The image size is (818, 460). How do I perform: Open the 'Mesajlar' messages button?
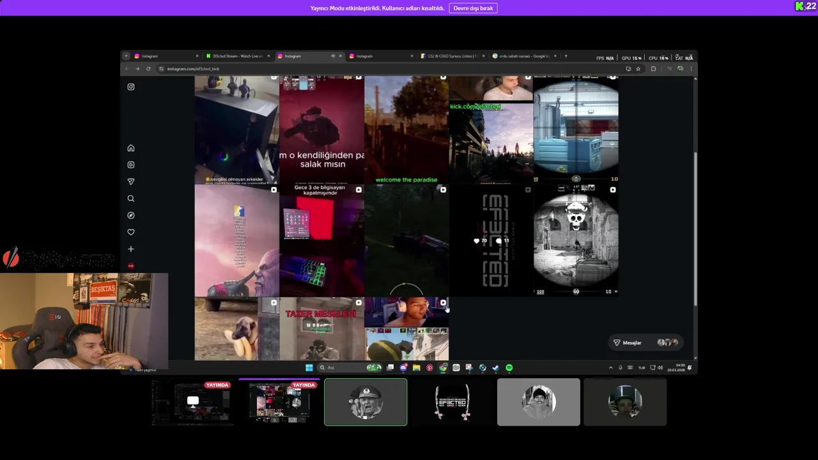coord(645,342)
